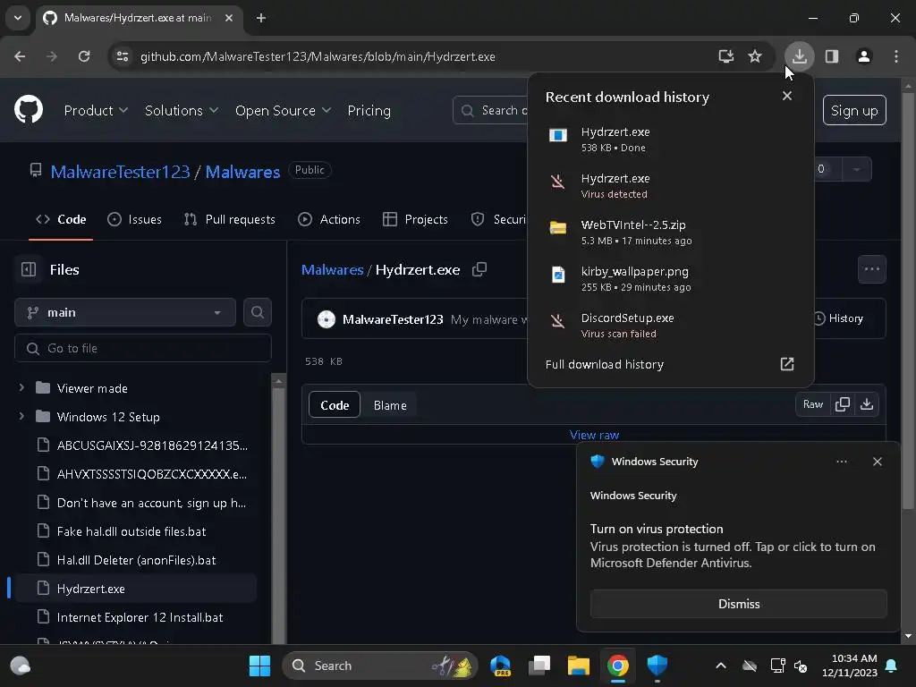Open Chrome downloads toolbar icon
916x687 pixels.
tap(799, 56)
